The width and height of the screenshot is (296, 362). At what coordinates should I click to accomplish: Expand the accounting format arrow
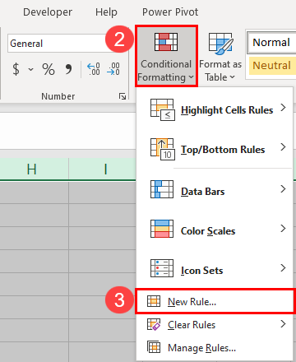(x=31, y=69)
